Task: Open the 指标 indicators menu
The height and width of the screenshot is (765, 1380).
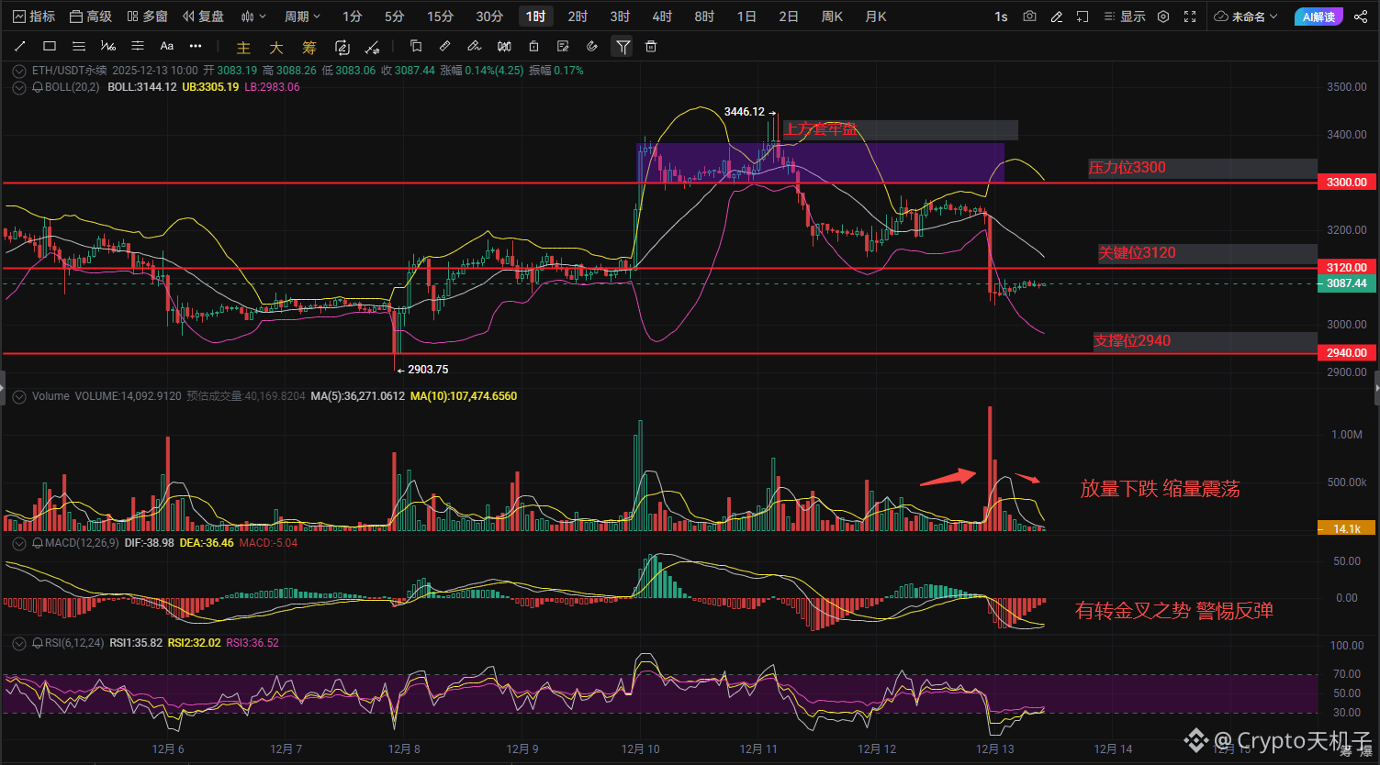Action: tap(34, 17)
